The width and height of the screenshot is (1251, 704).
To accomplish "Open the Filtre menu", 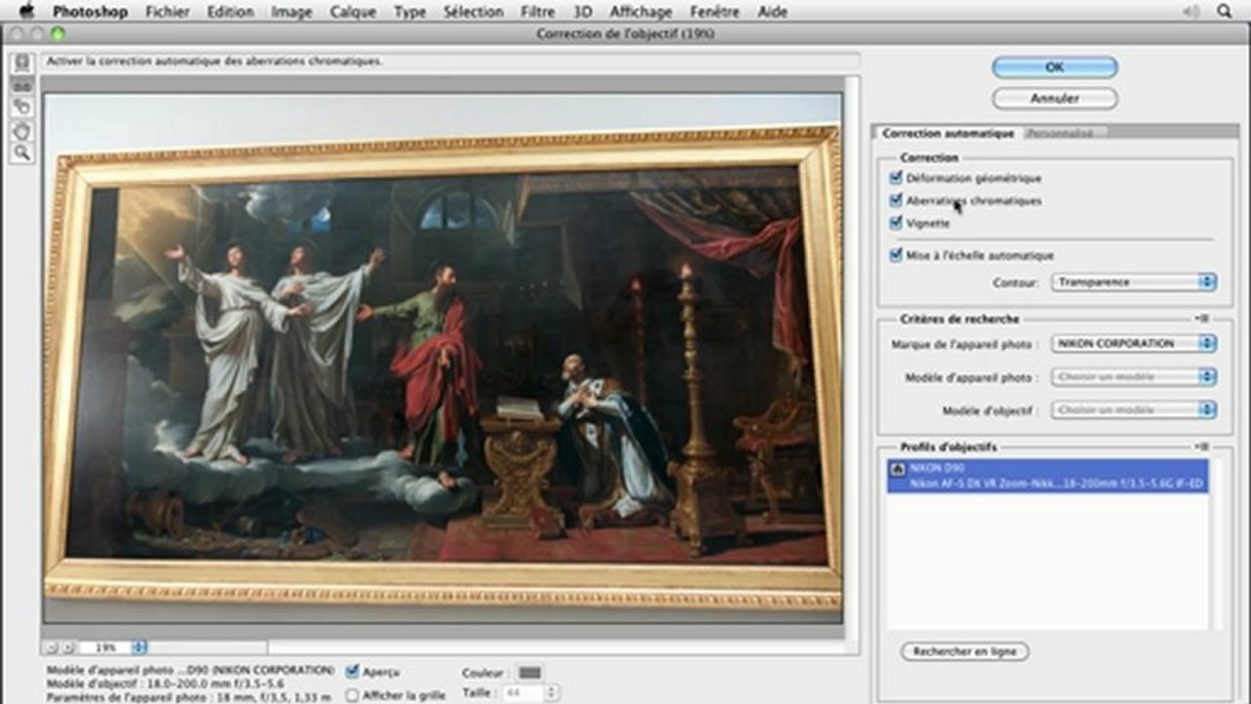I will pyautogui.click(x=539, y=12).
